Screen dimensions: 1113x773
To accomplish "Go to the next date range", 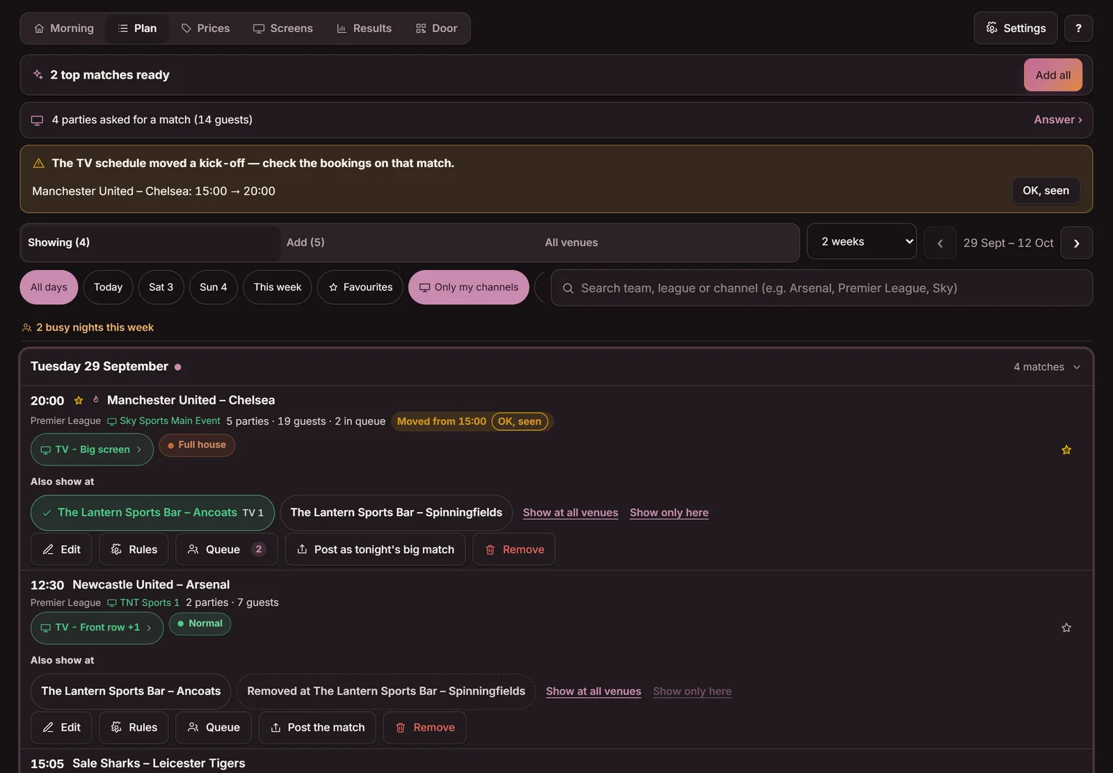I will point(1076,243).
